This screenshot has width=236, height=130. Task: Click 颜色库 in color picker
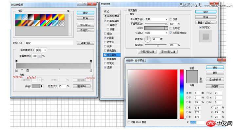(x=215, y=86)
